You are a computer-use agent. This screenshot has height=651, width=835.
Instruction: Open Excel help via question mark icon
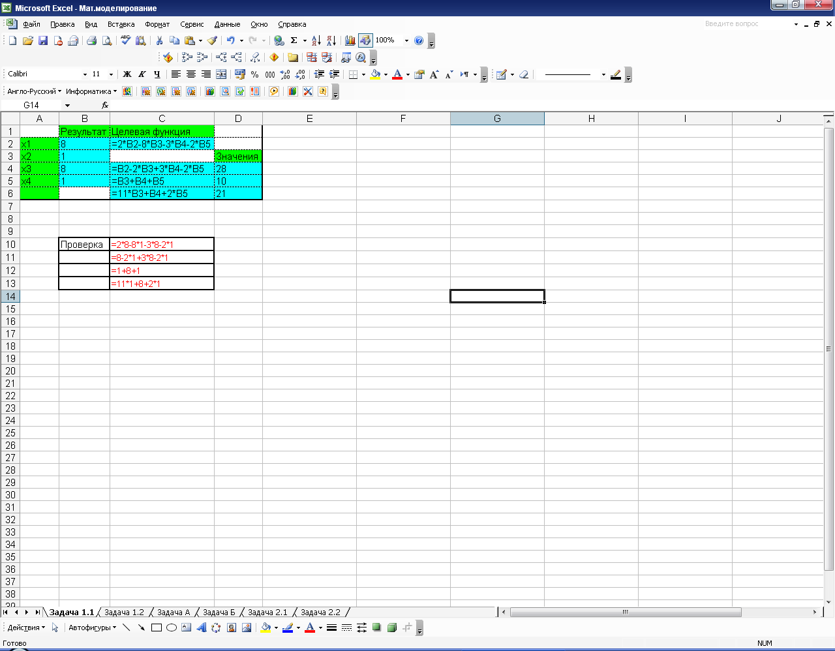(x=419, y=40)
